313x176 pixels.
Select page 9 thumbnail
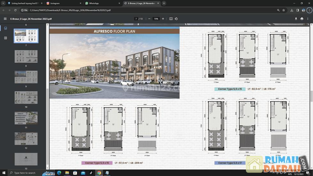26,77
